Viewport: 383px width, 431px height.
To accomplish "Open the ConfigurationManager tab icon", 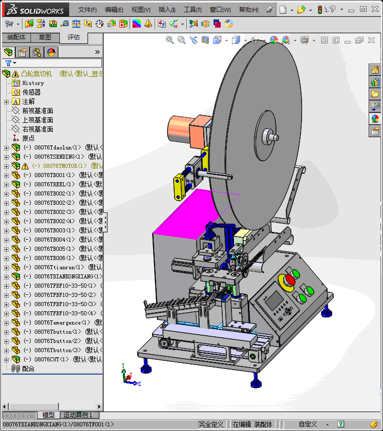I will (x=36, y=52).
